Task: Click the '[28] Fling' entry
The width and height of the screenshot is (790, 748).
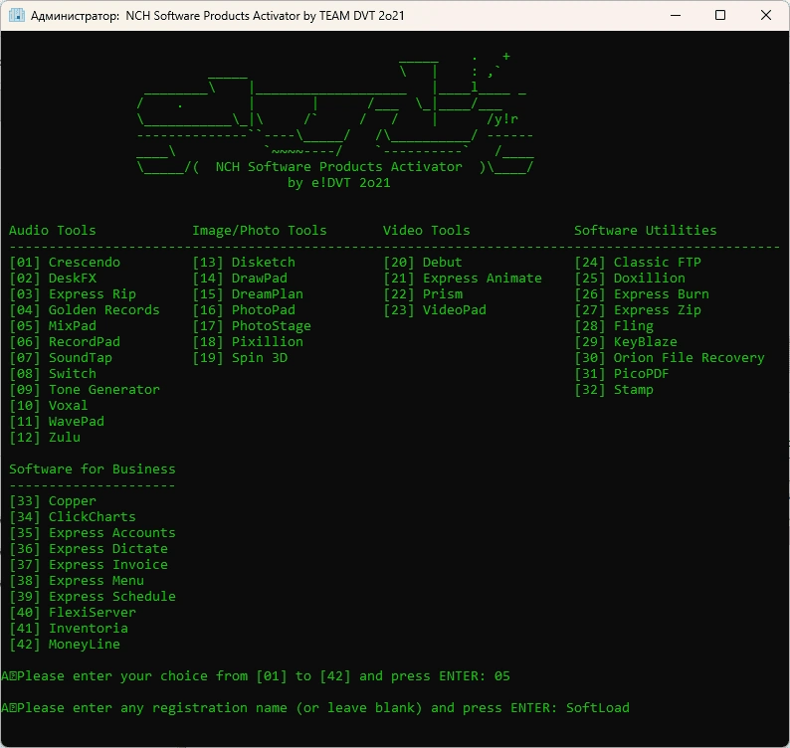Action: pyautogui.click(x=614, y=326)
